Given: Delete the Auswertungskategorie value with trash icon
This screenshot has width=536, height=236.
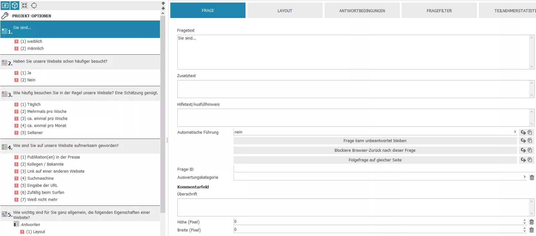Looking at the screenshot, I should click(x=532, y=177).
